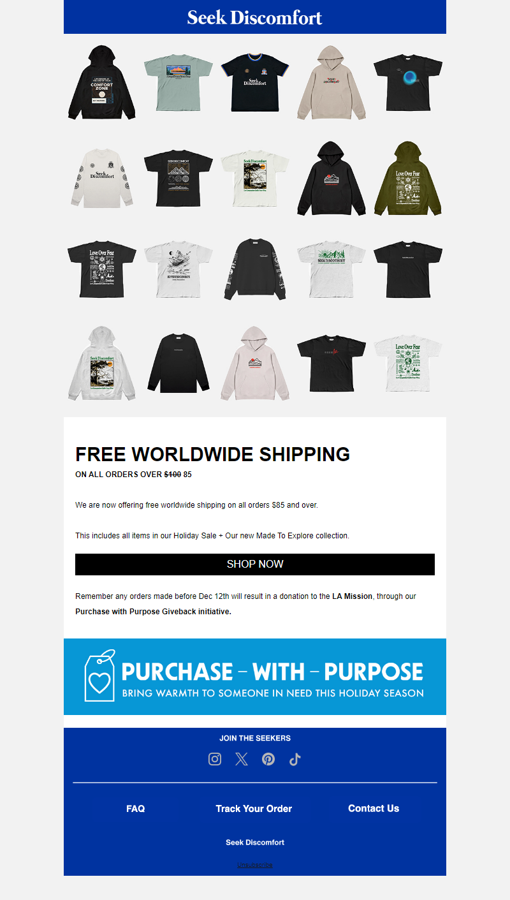Open the FAQ footer link

[136, 809]
